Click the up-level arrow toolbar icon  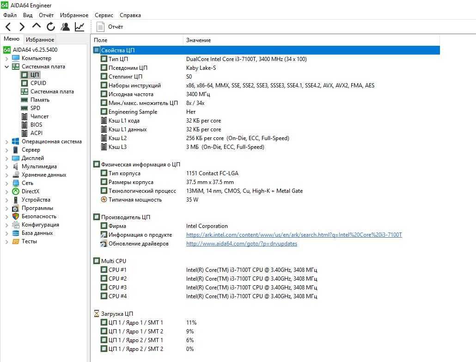37,26
